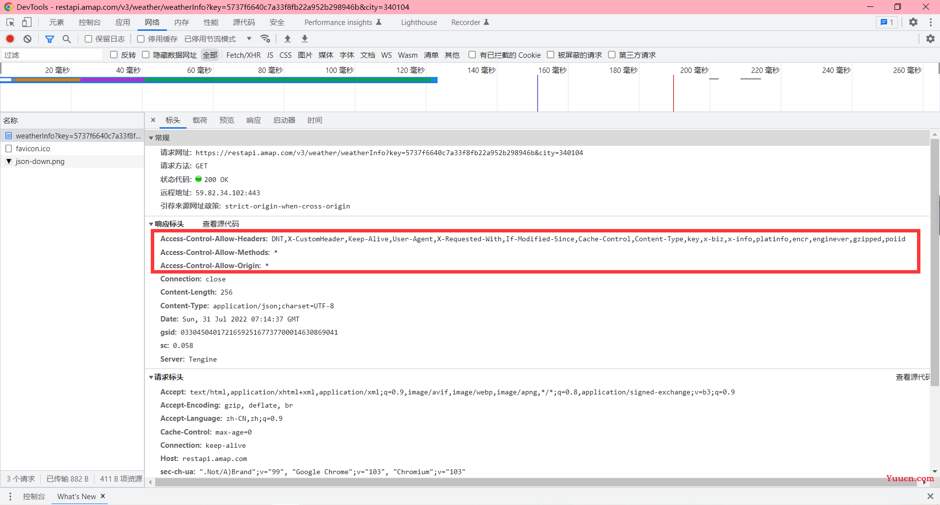Open the Application (应用) panel
Image resolution: width=940 pixels, height=505 pixels.
(122, 23)
